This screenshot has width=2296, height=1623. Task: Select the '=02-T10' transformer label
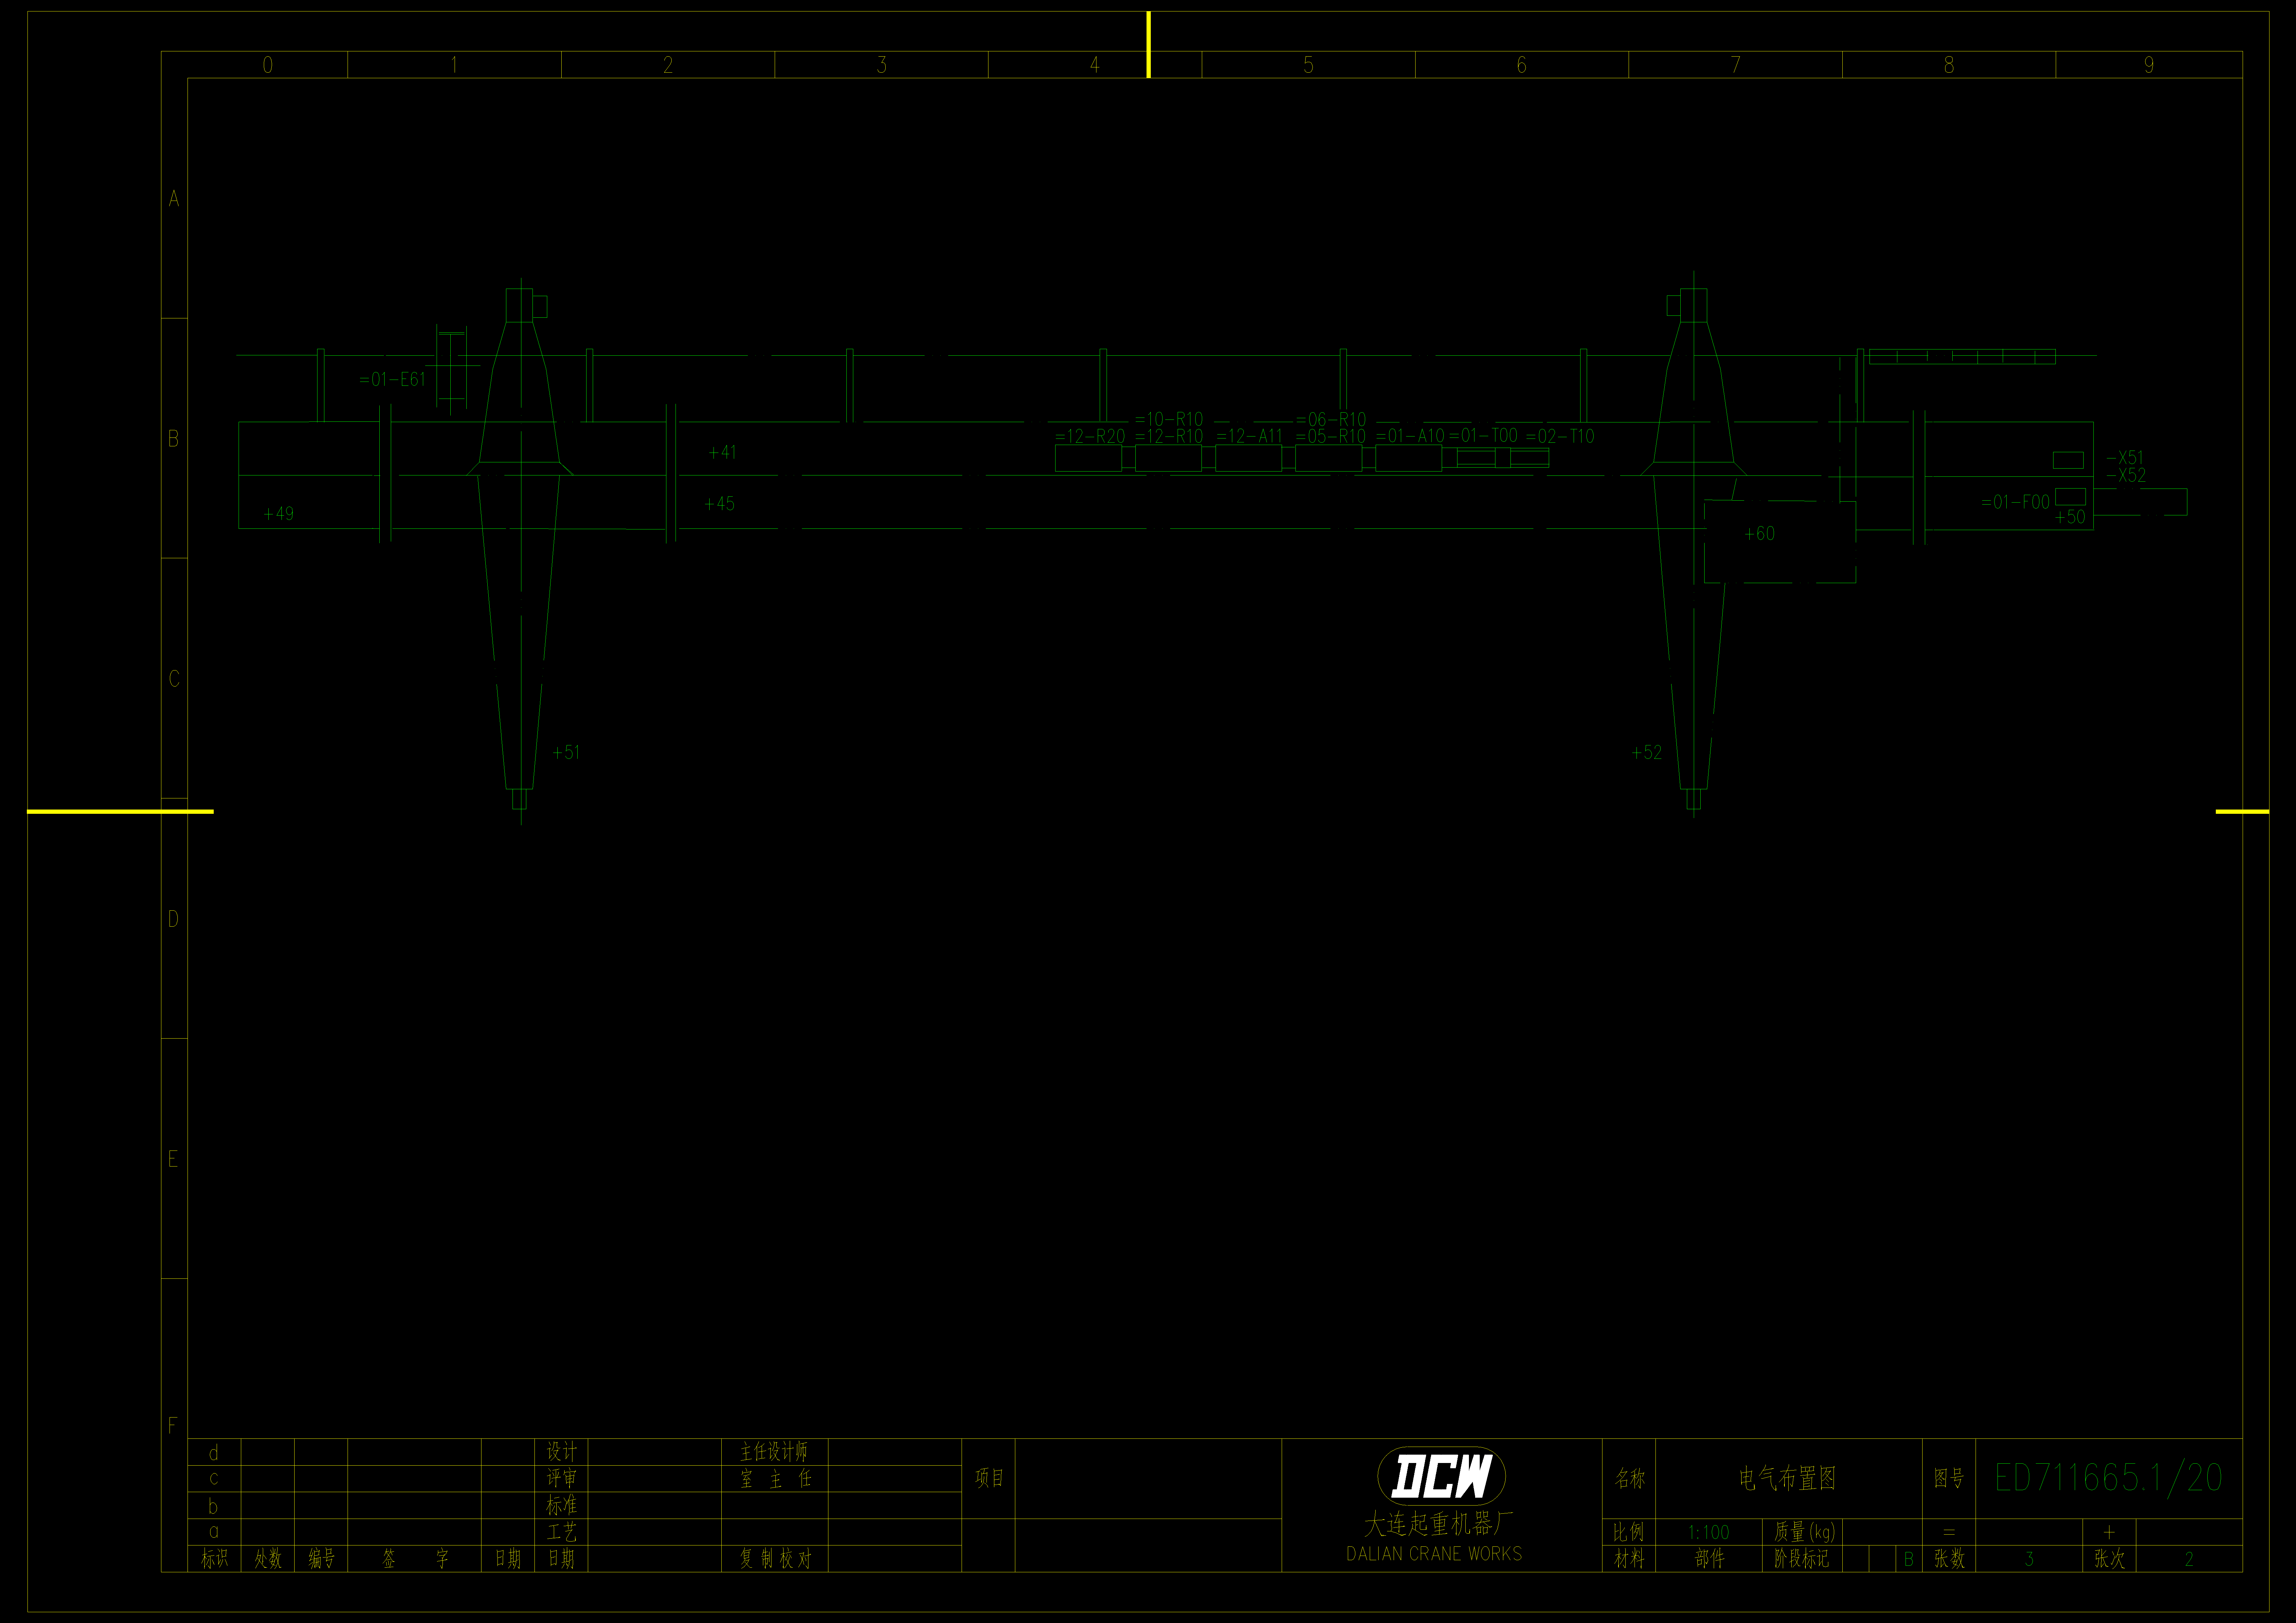(x=1560, y=437)
